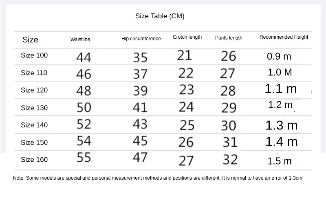Click the hip circumference value 41
The width and height of the screenshot is (326, 200).
click(x=140, y=108)
